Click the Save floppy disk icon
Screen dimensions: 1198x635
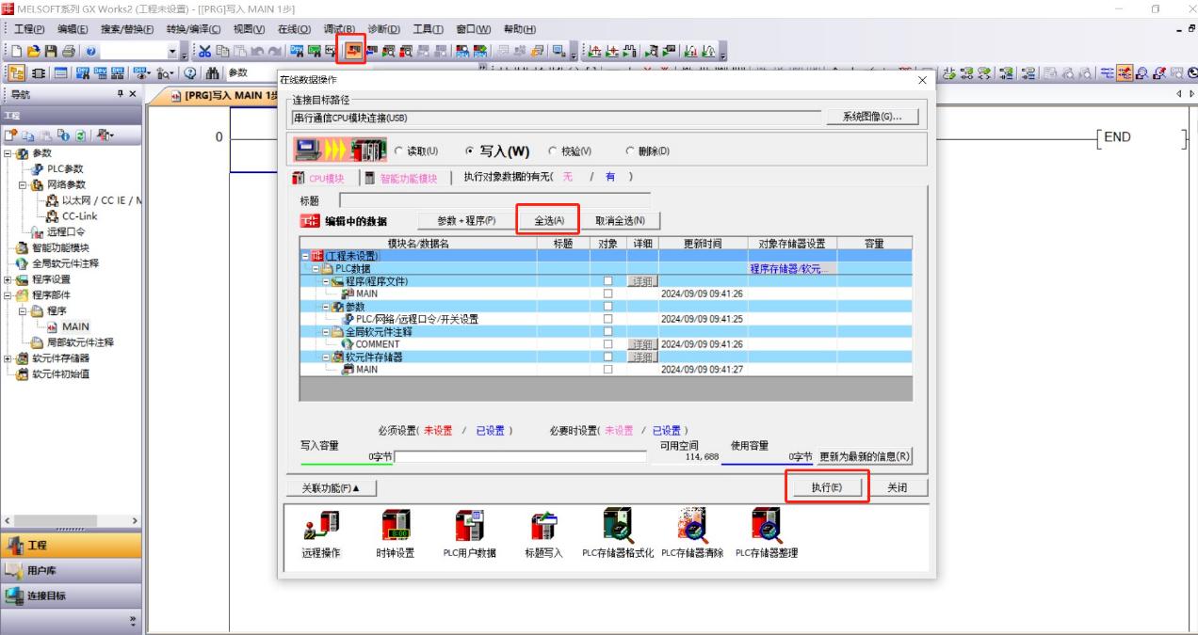click(x=50, y=51)
